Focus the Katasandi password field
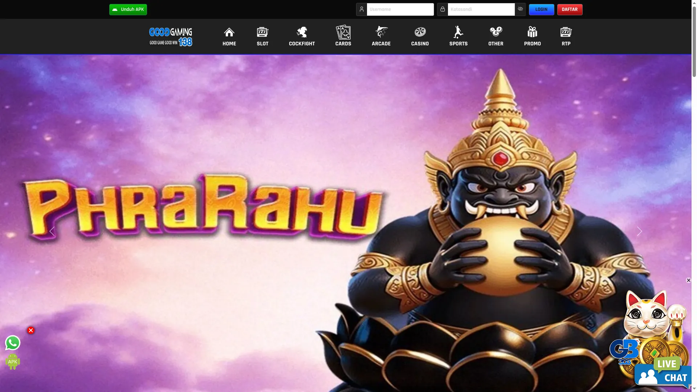Viewport: 697px width, 392px height. (x=481, y=9)
